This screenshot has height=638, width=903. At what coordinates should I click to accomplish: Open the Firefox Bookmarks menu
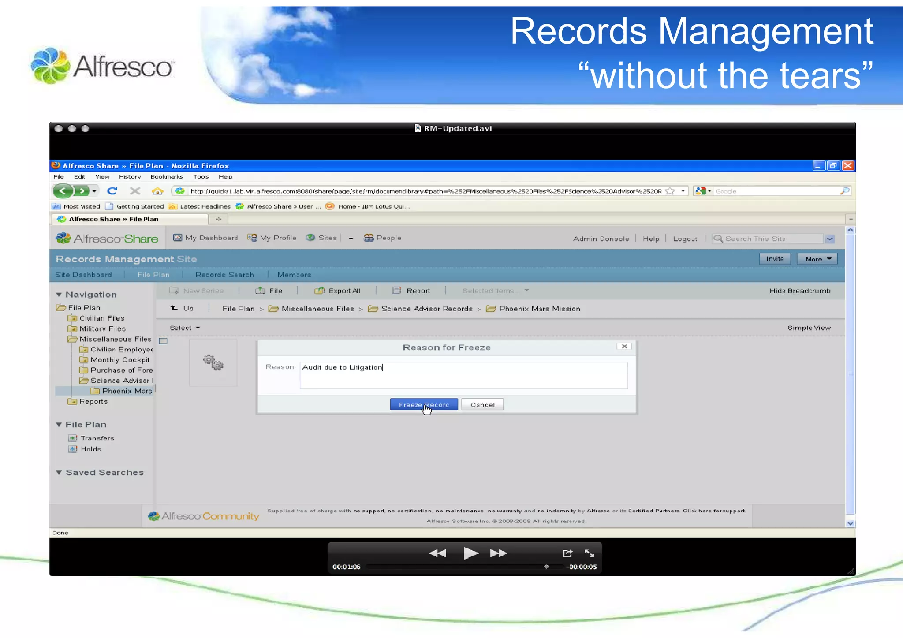click(x=167, y=177)
